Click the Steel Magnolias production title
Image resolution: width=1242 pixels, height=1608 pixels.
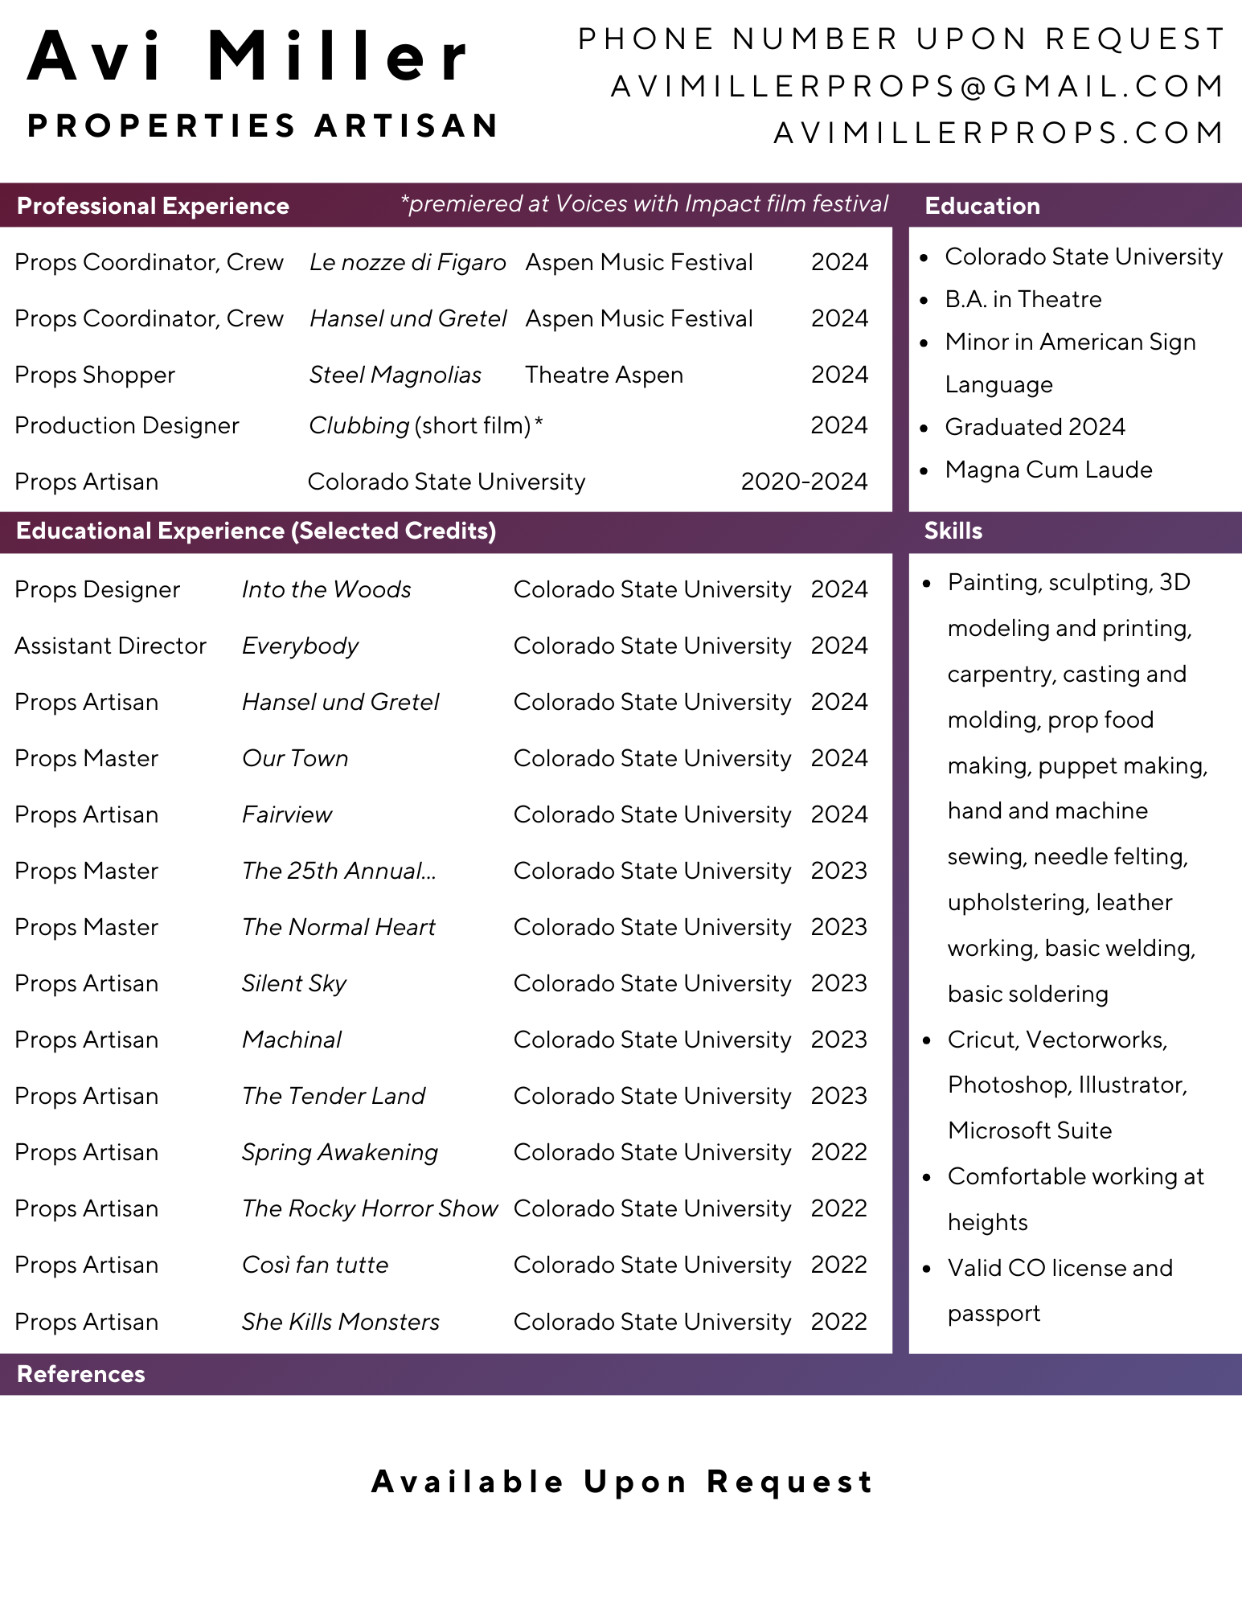point(395,375)
